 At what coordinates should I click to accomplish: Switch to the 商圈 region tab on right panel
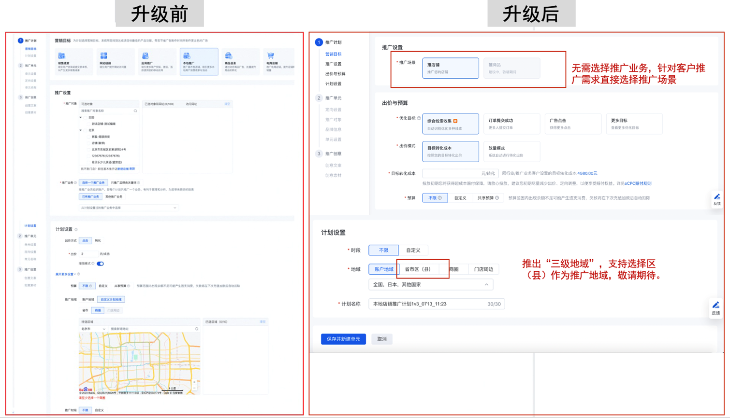[453, 269]
